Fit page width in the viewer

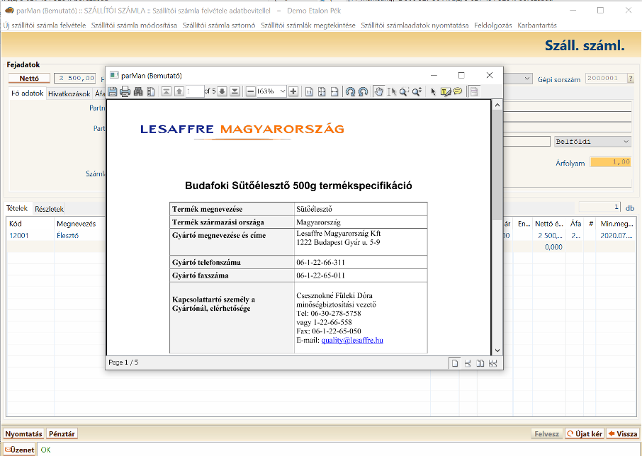334,91
